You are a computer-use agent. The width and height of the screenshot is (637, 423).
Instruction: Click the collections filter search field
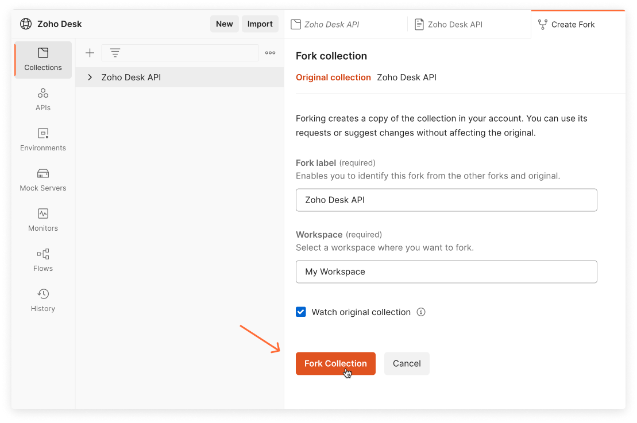180,53
